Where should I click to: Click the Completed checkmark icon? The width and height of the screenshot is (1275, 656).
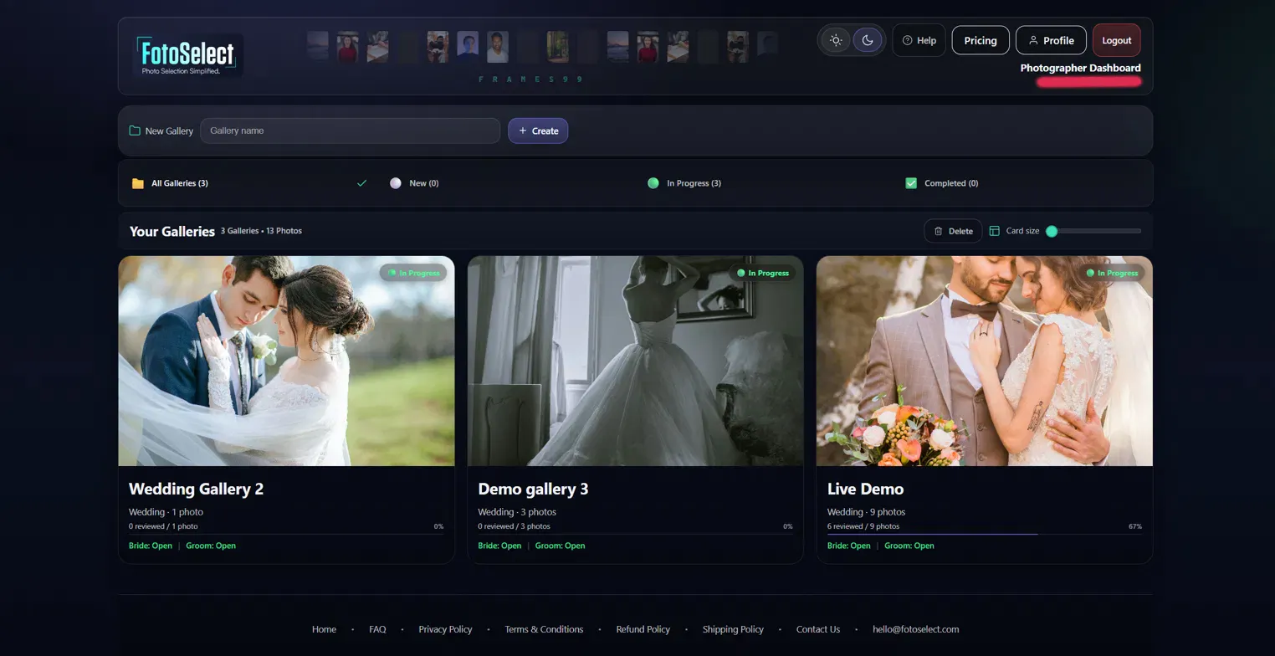tap(911, 183)
